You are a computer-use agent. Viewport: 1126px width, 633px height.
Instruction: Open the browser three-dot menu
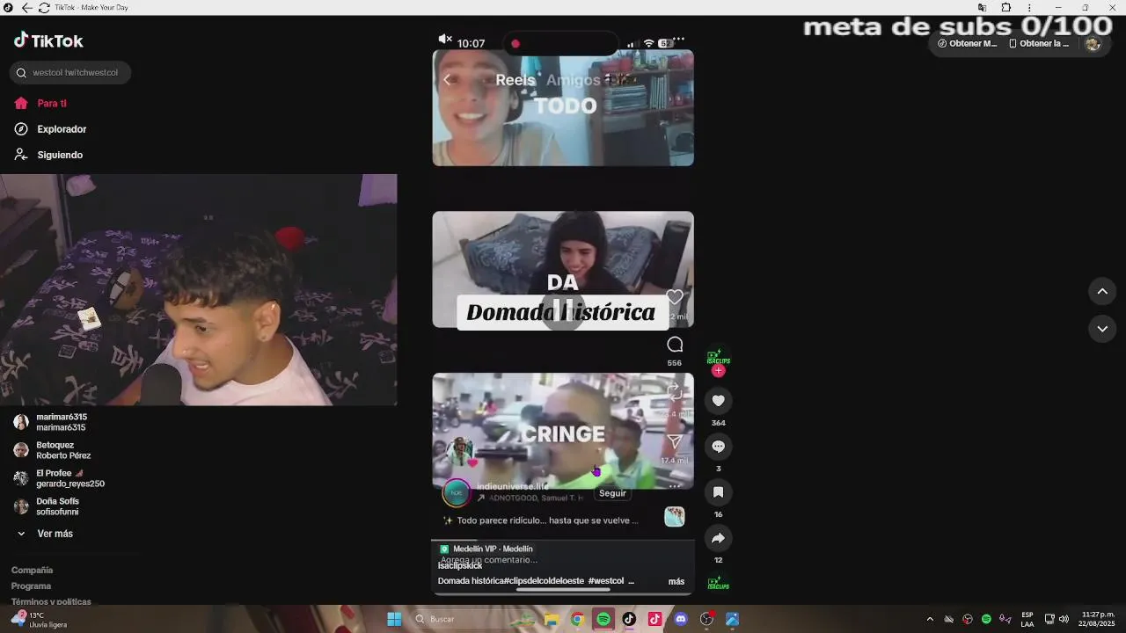(1029, 7)
